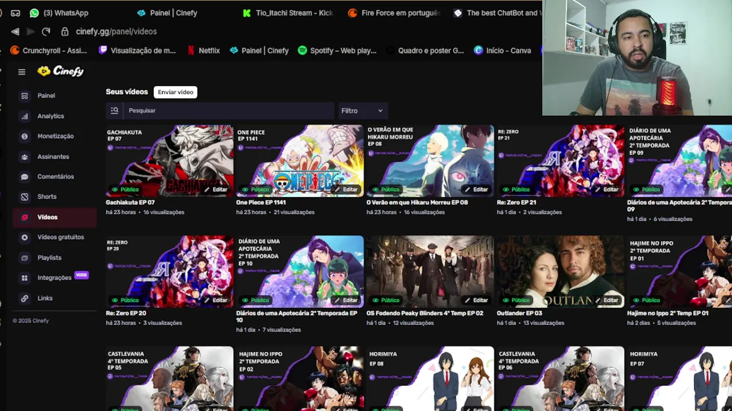732x411 pixels.
Task: Click the filter list icon beside search
Action: (x=114, y=111)
